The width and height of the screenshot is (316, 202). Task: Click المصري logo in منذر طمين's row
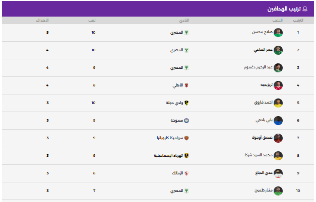pos(187,191)
